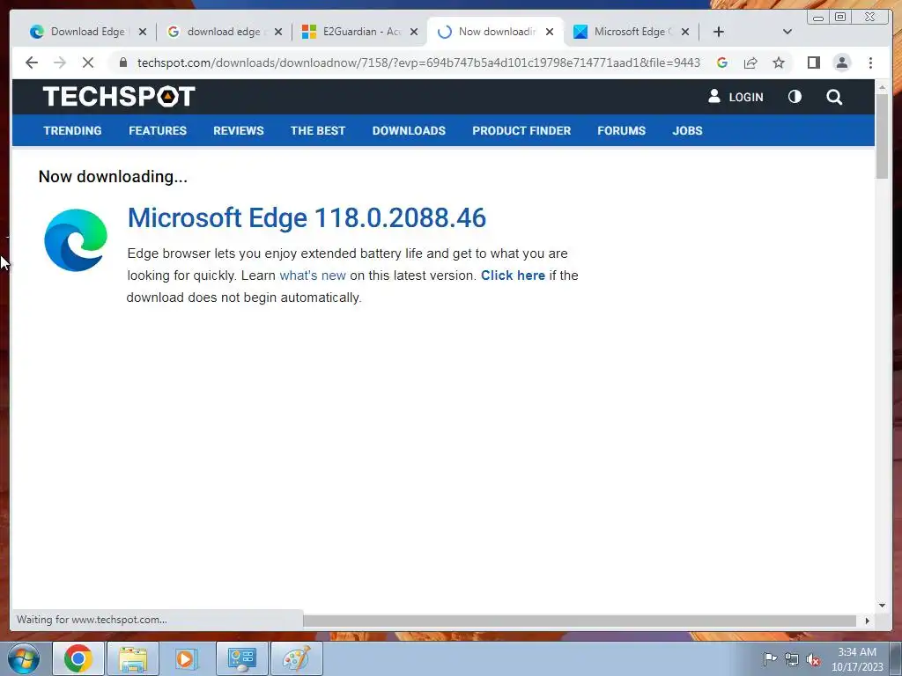
Task: Click the scroll right arrow
Action: [x=868, y=621]
